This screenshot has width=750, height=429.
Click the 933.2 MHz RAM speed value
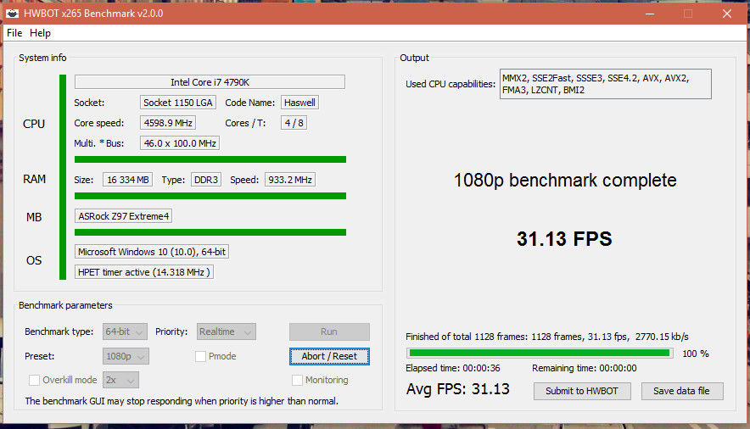(290, 180)
